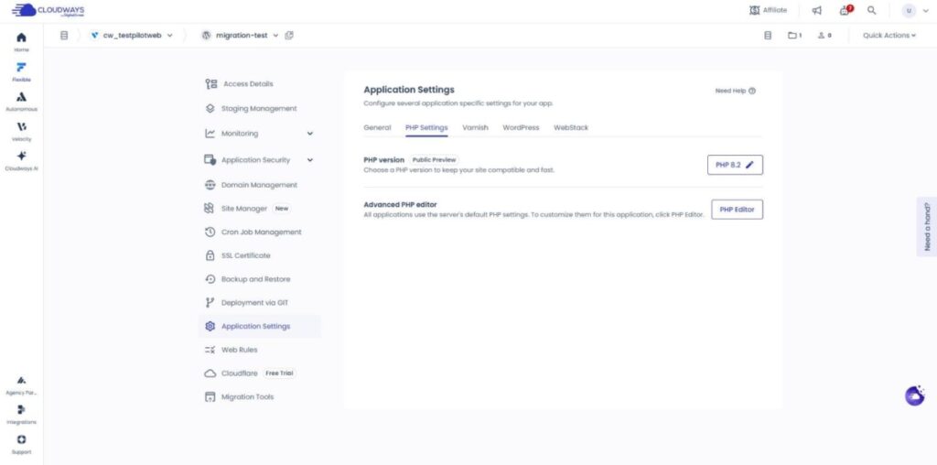Viewport: 937px width, 465px height.
Task: Open the Quick Actions dropdown
Action: [x=889, y=36]
